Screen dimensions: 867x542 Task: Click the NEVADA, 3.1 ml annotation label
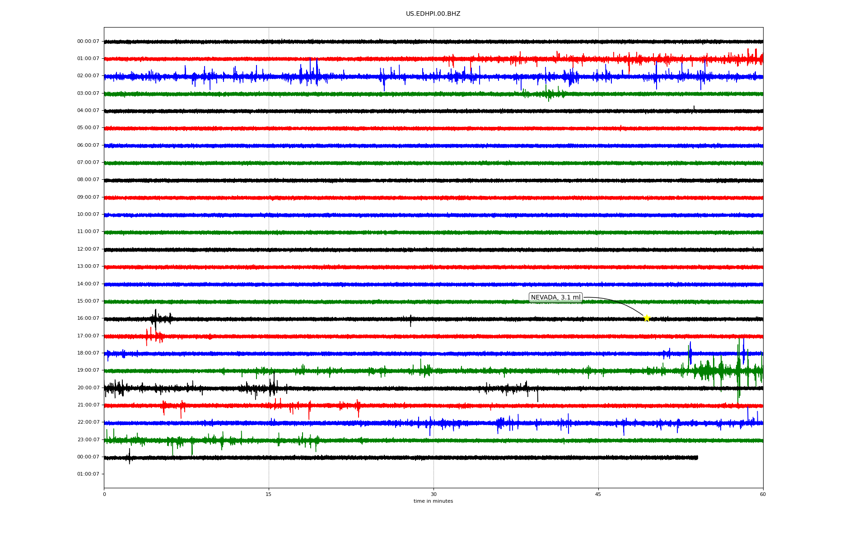[555, 297]
